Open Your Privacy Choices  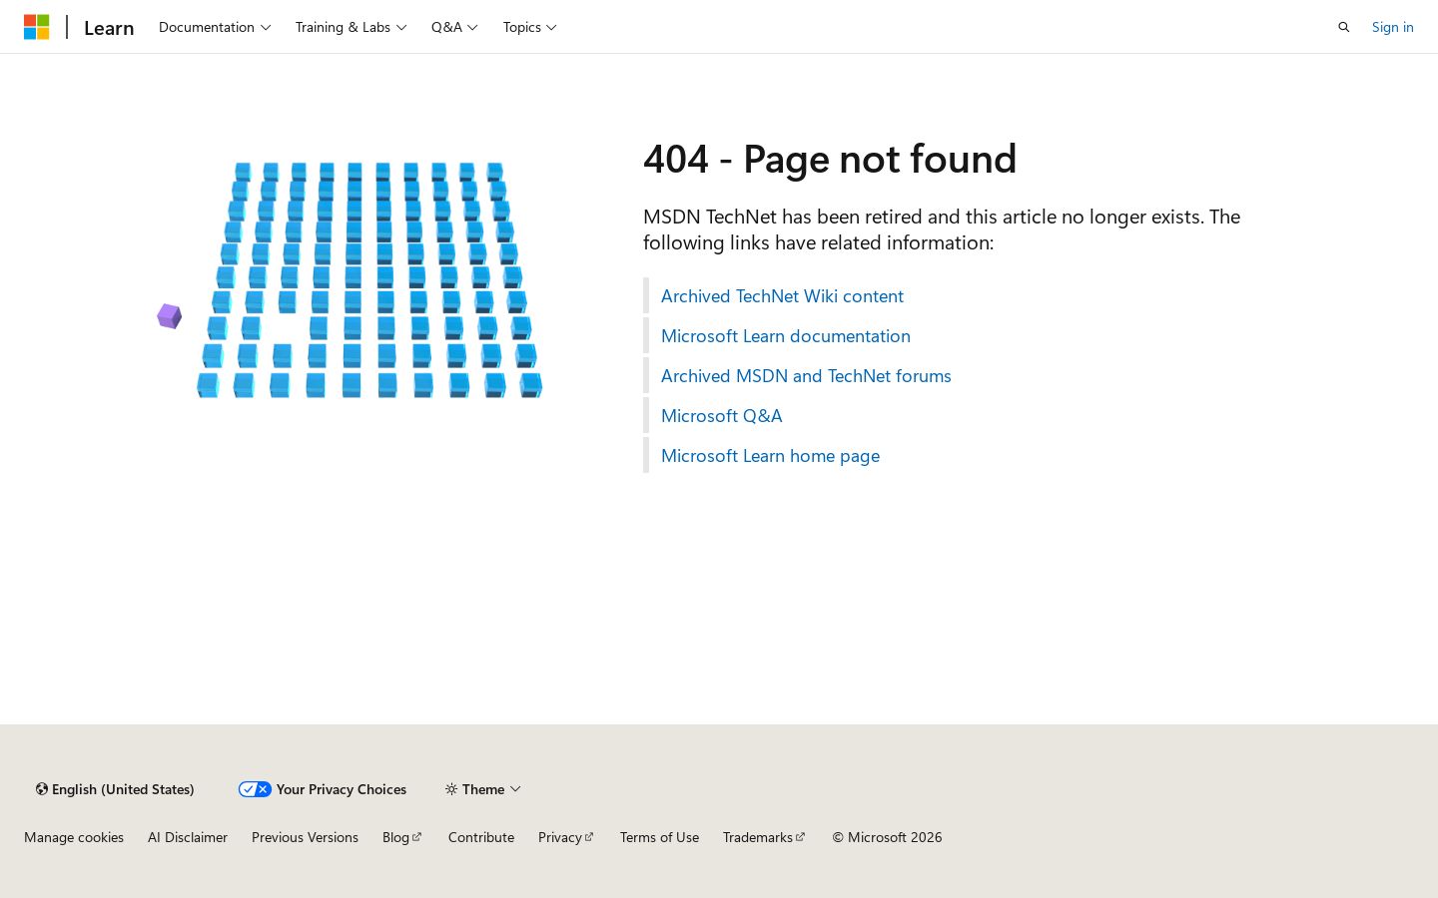tap(323, 789)
